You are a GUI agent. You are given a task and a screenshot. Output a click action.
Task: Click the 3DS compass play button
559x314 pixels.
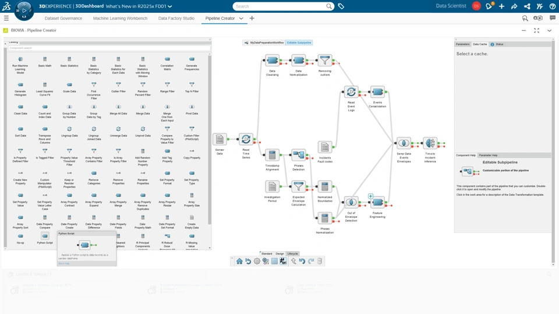click(x=24, y=10)
